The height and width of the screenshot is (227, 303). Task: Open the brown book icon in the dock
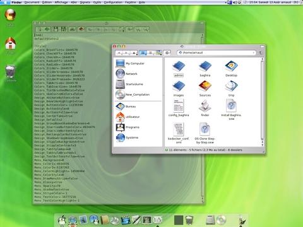[x=105, y=220]
